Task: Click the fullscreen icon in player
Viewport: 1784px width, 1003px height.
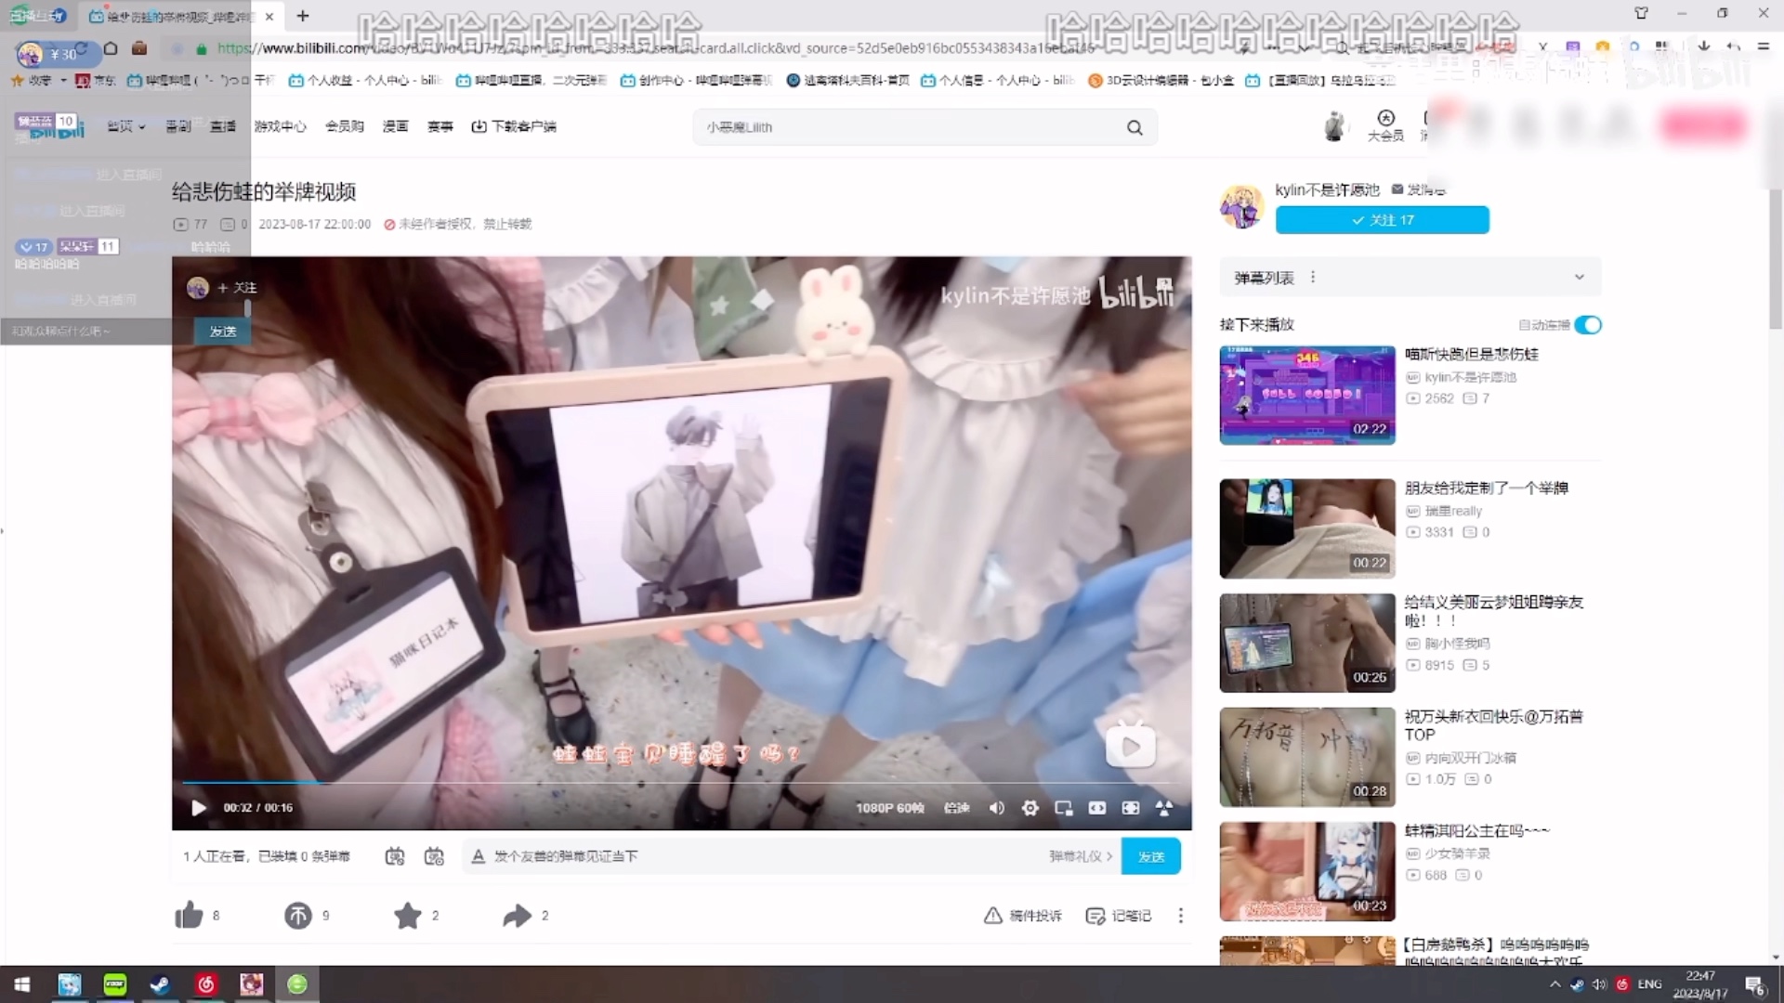Action: click(1130, 808)
